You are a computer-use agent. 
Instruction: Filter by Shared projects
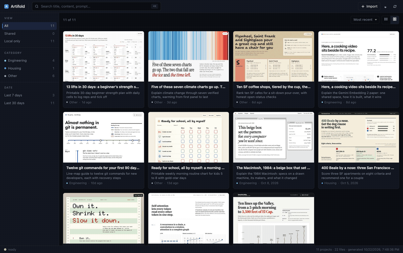(29, 34)
